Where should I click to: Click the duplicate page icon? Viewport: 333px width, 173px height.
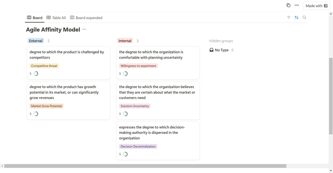tap(288, 5)
